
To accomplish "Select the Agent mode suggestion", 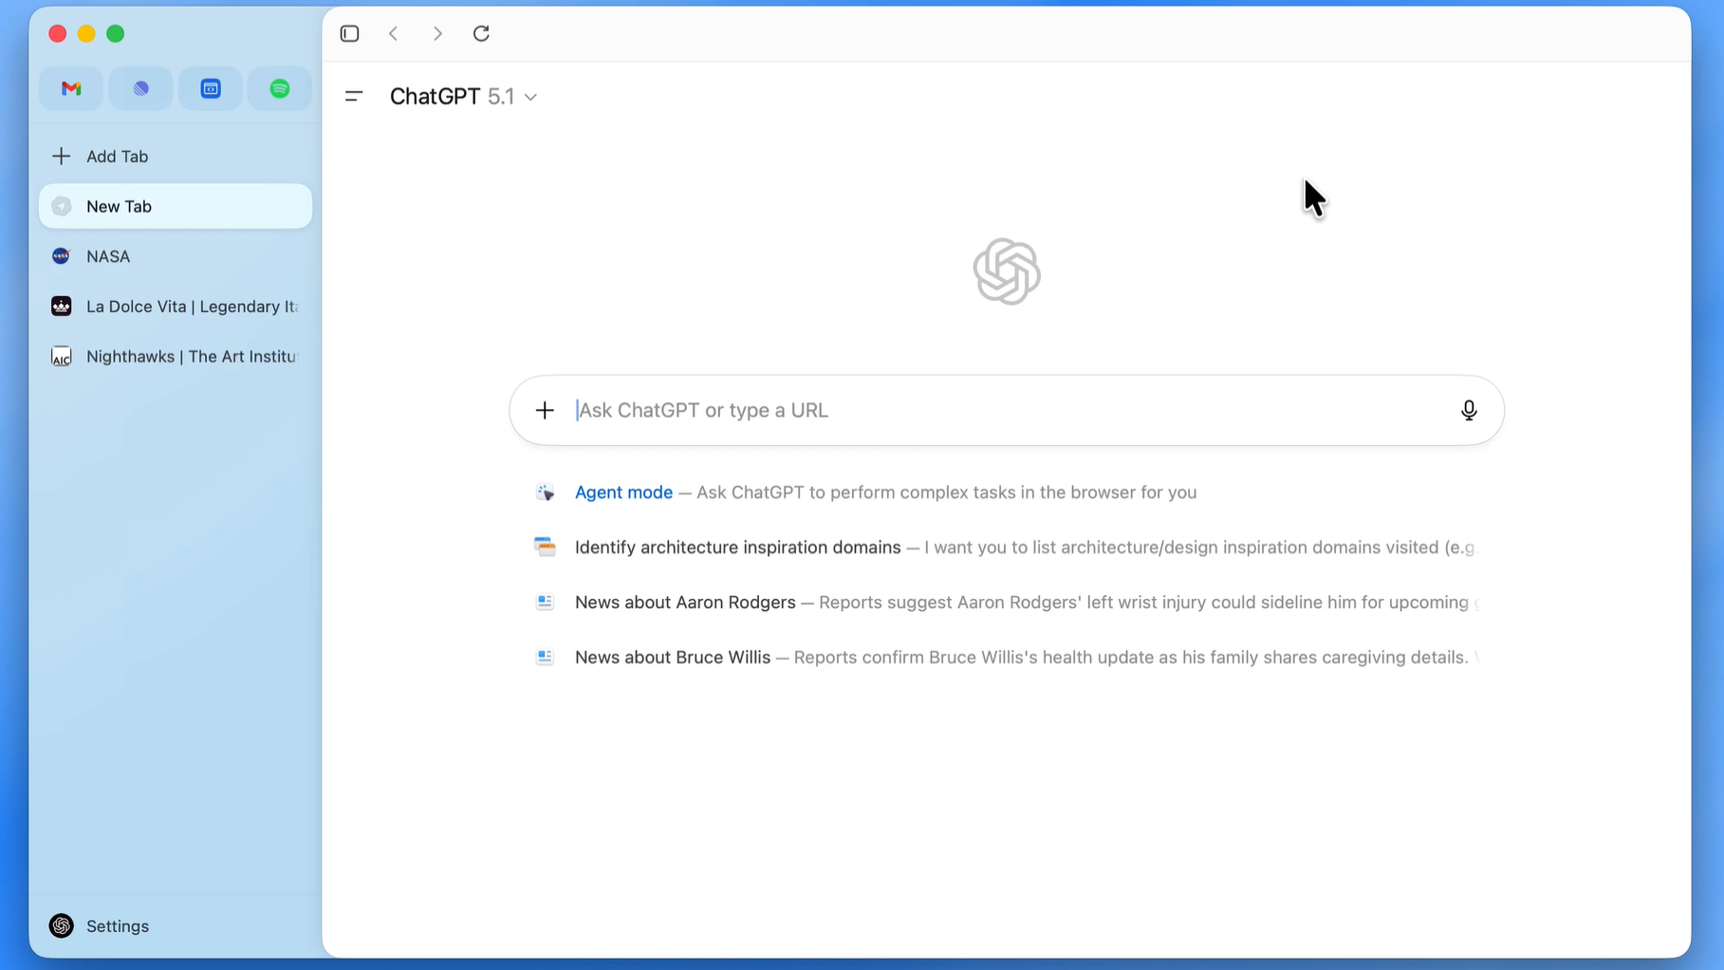I will click(623, 493).
